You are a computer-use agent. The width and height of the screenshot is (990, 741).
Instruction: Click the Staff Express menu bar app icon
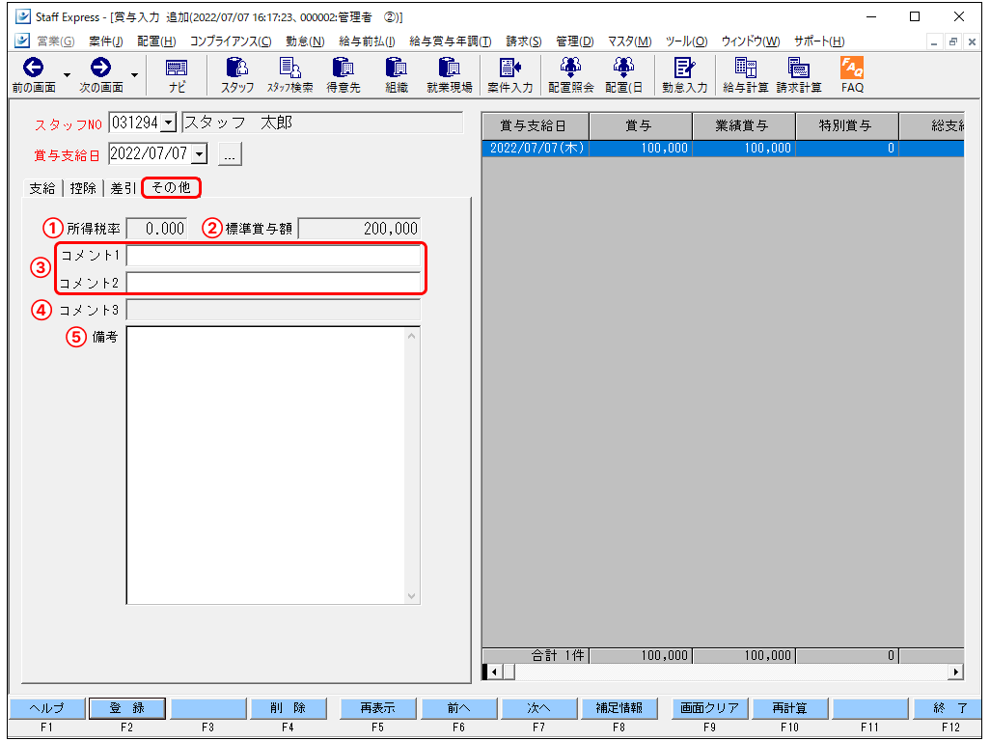click(22, 41)
